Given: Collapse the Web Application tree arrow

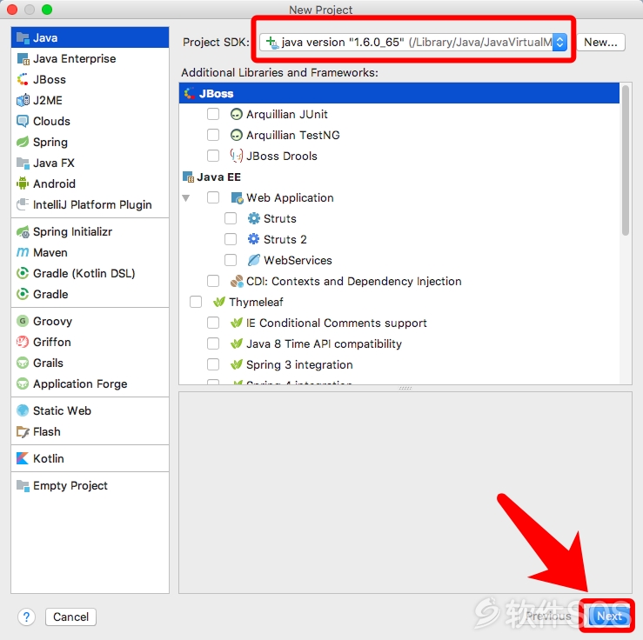Looking at the screenshot, I should [x=185, y=198].
